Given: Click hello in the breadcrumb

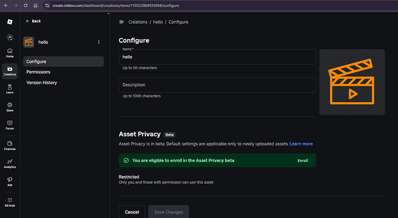Looking at the screenshot, I should 158,22.
